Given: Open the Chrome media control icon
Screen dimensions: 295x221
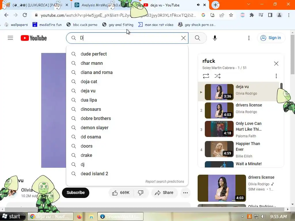Looking at the screenshot, I should (261, 15).
